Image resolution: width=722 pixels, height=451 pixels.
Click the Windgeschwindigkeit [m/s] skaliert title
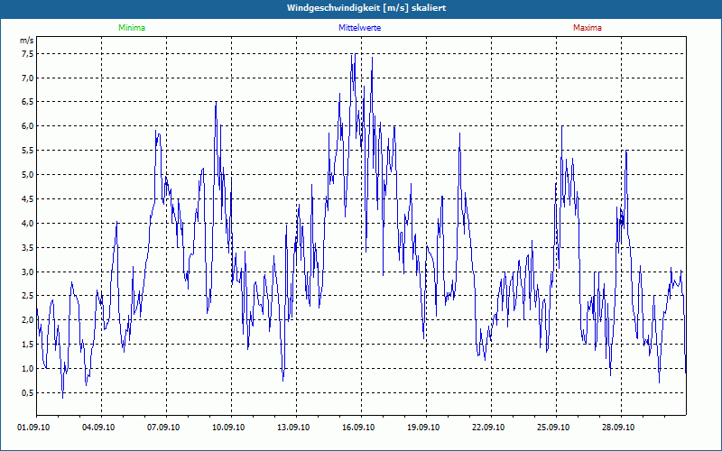pyautogui.click(x=366, y=8)
